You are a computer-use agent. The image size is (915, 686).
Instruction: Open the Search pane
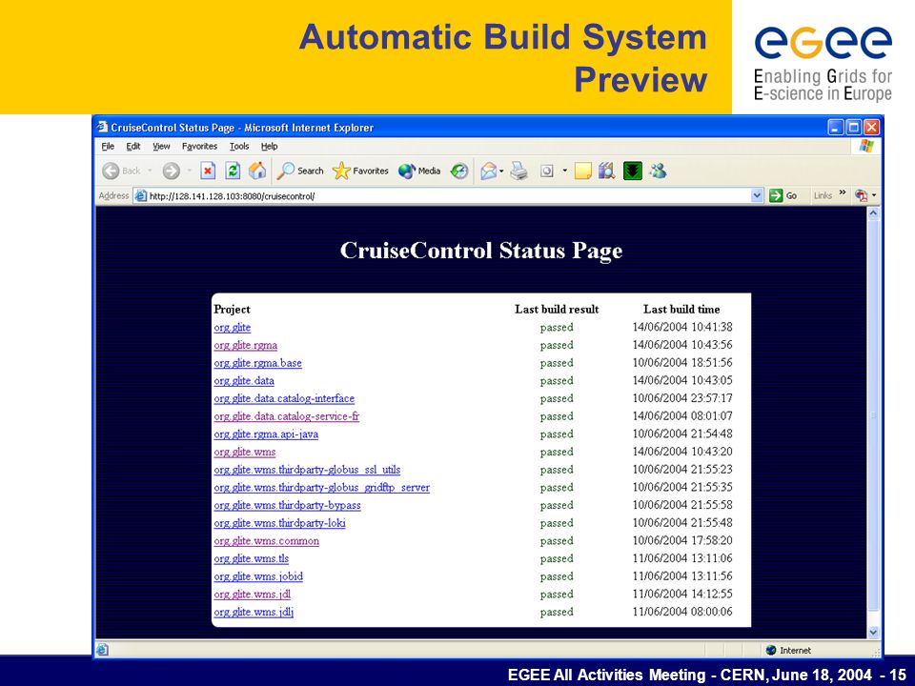(300, 171)
